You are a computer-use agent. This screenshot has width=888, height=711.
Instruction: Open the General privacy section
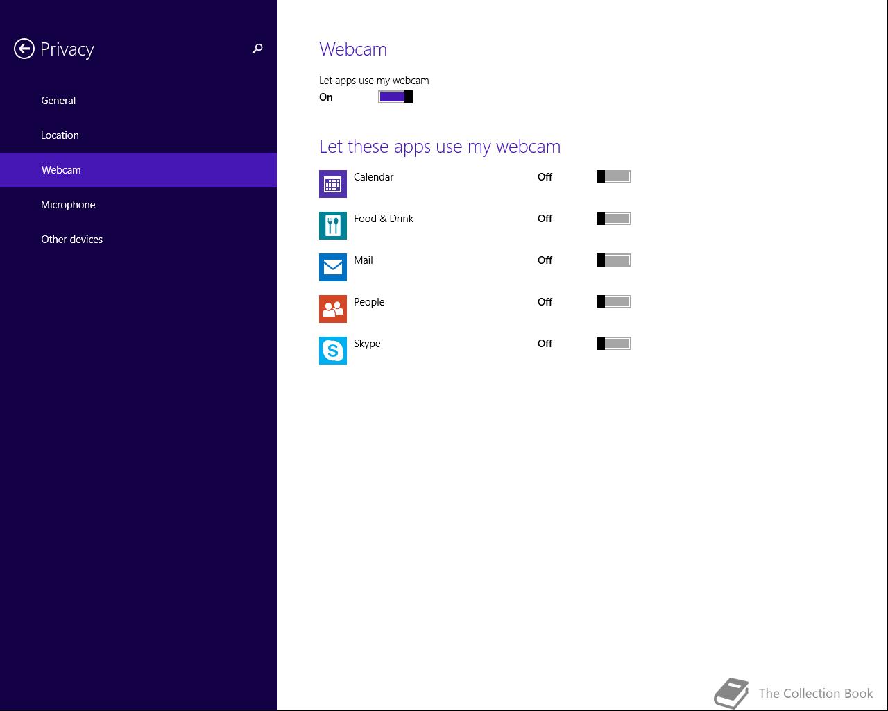pos(139,101)
